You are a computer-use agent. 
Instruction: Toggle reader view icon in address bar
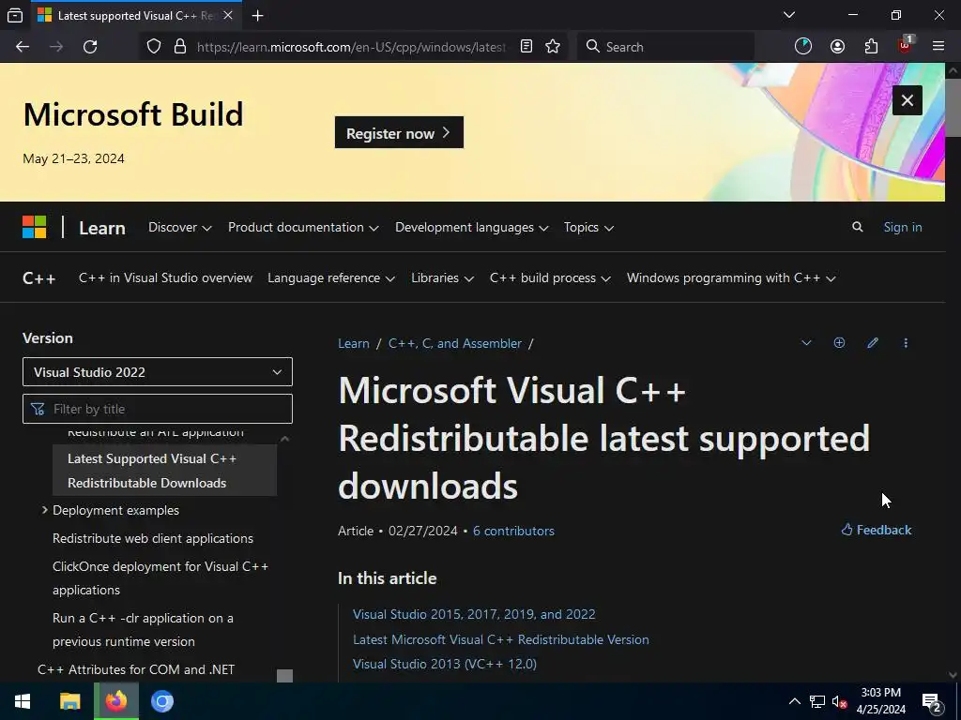tap(526, 47)
